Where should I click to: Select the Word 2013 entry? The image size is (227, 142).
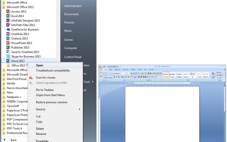pos(29,61)
